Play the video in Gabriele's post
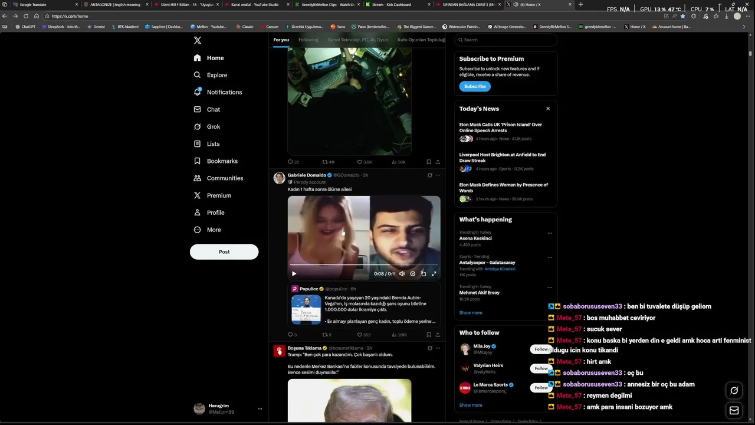Viewport: 755px width, 425px height. [x=294, y=274]
